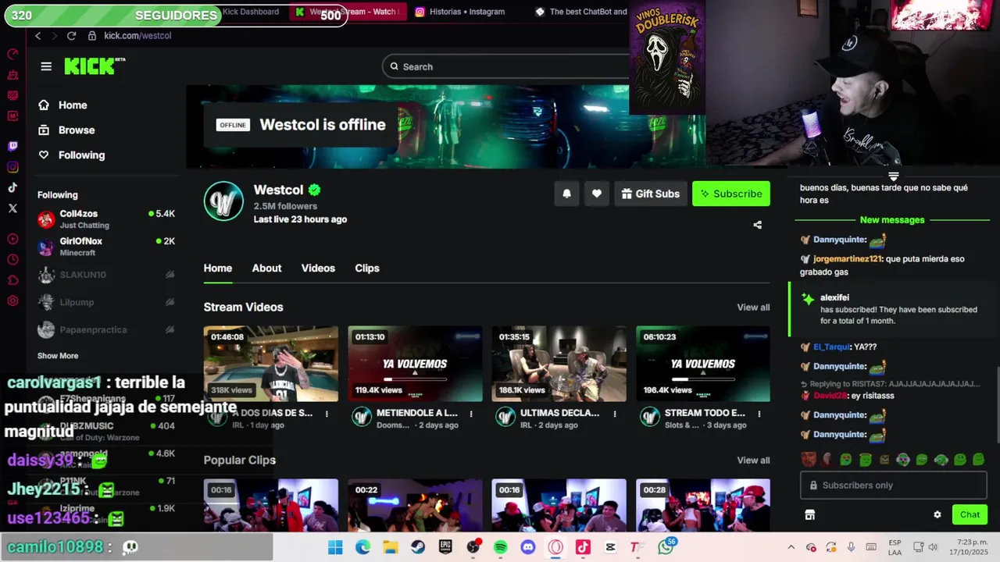Open the 00:22 popular clip thumbnail
Screen dimensions: 1000x562
point(415,505)
